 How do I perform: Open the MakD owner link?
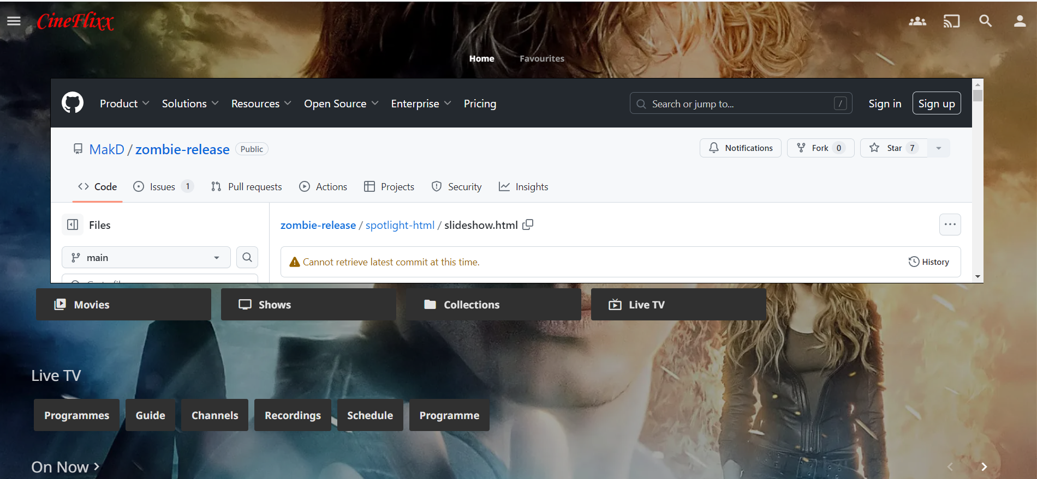coord(106,149)
